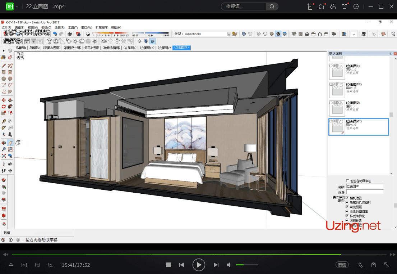Enter fullscreen mode in player
Viewport: 397px width, 274px height.
(387, 265)
